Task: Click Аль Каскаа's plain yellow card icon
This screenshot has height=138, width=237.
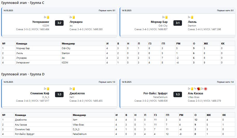Action: tap(192, 89)
